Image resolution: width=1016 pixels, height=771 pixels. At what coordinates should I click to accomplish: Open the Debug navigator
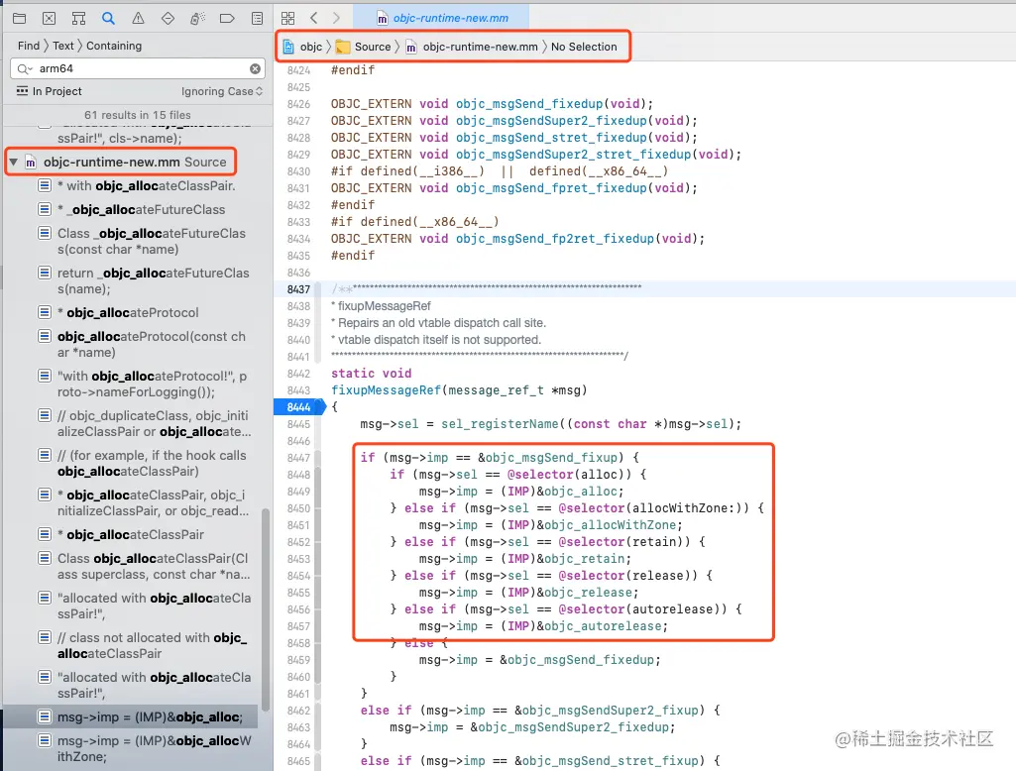click(x=197, y=18)
